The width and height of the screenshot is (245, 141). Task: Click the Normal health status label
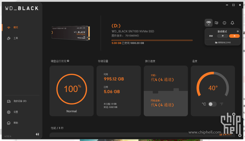coord(71,111)
